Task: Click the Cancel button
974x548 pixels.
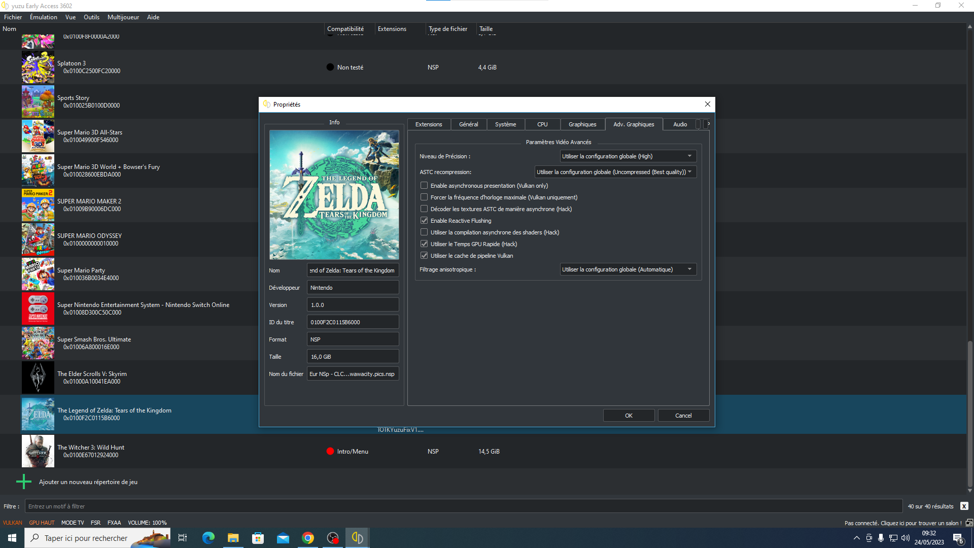Action: (683, 416)
